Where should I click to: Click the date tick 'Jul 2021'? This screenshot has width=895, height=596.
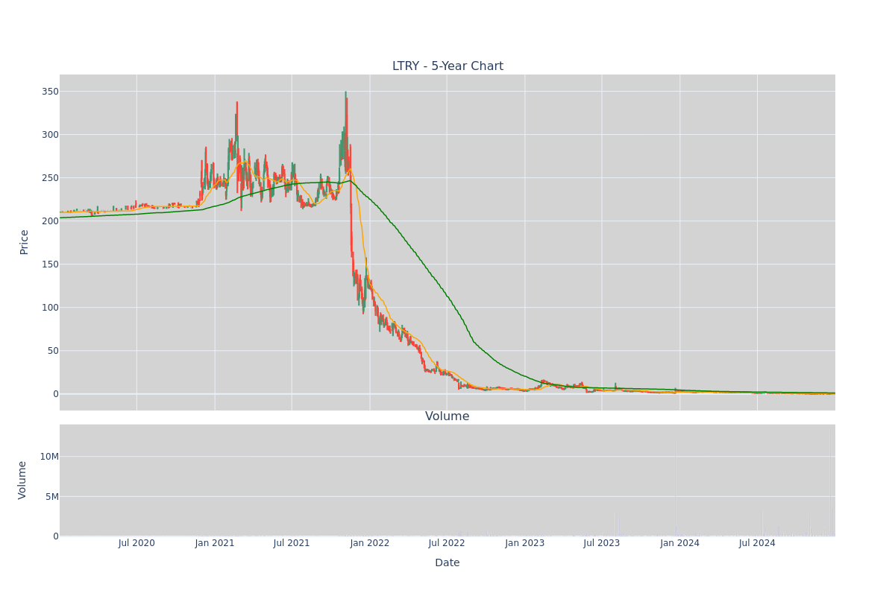point(292,543)
